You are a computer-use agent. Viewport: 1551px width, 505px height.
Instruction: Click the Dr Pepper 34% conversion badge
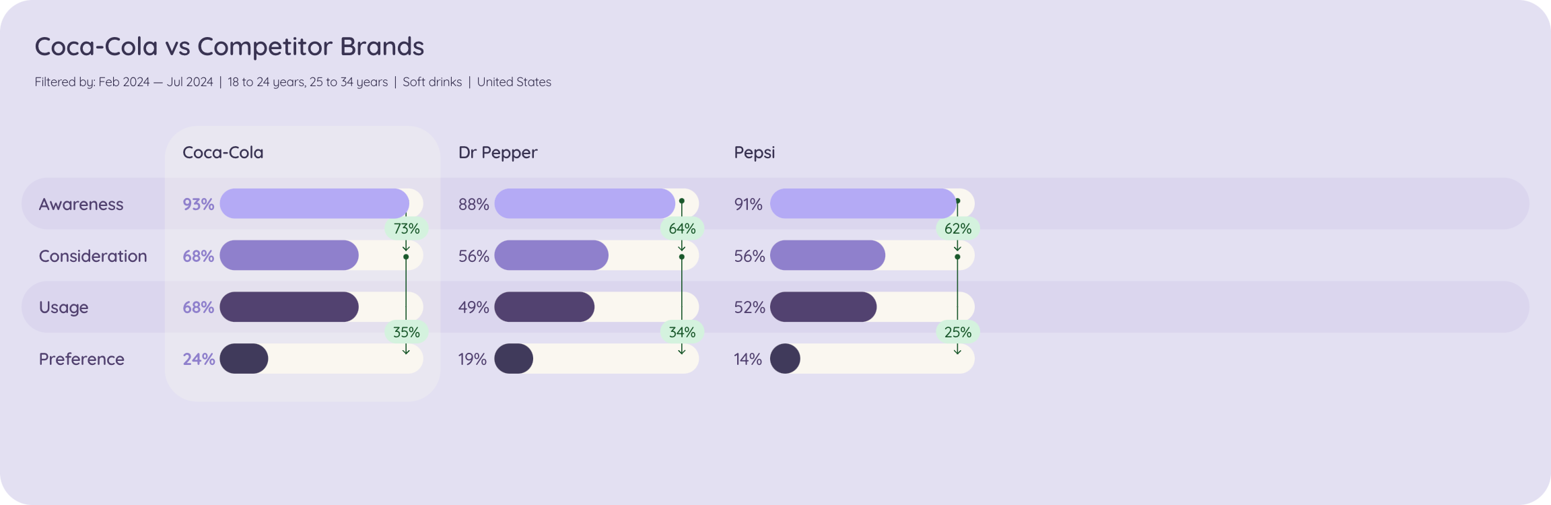682,332
